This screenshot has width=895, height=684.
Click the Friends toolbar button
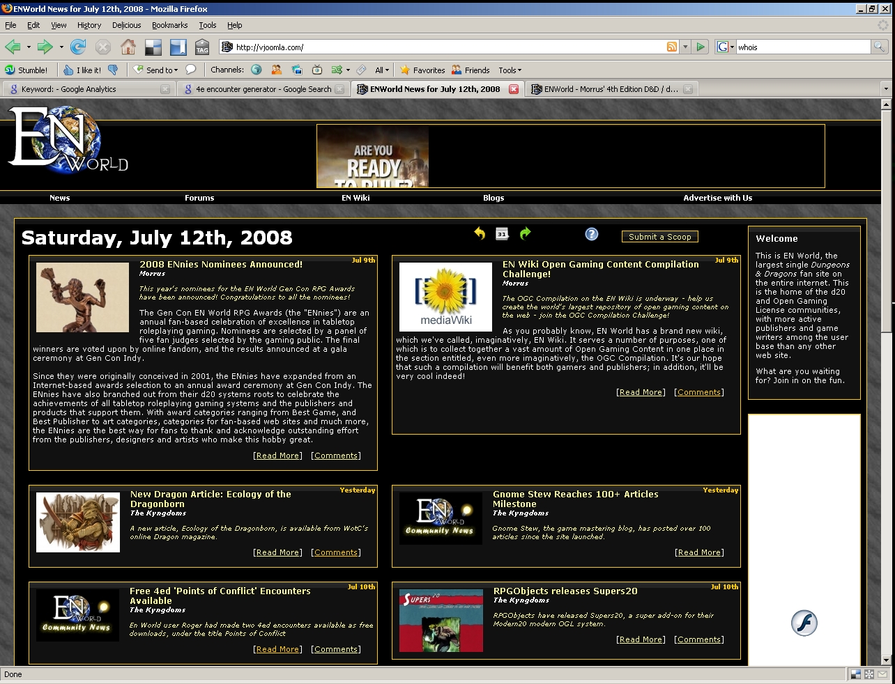471,70
